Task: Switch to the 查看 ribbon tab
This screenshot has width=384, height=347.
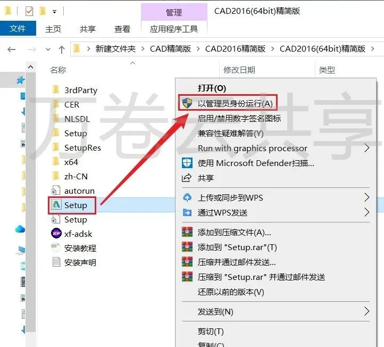Action: [122, 29]
